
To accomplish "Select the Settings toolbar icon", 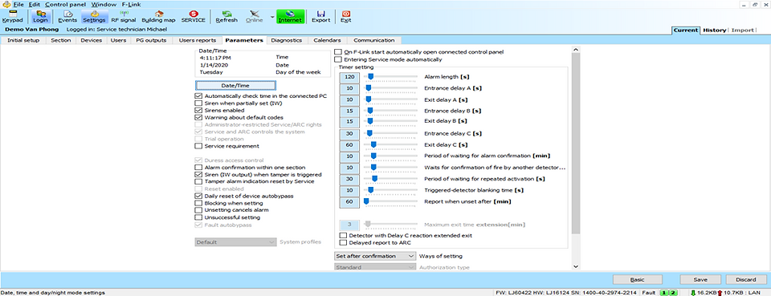I will pos(94,17).
